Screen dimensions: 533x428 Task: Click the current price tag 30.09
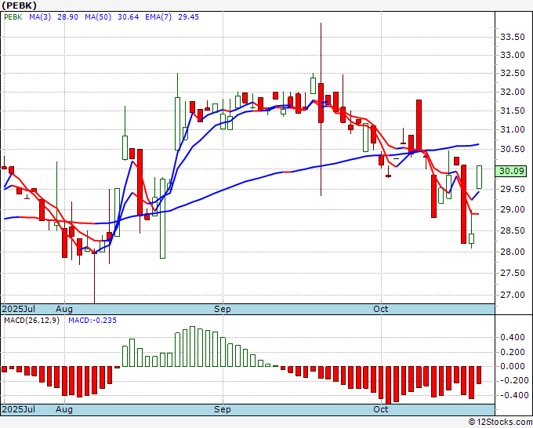(511, 171)
